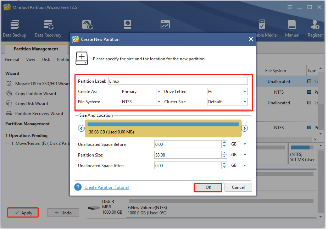This screenshot has width=328, height=230.
Task: Select the 501 MB NTFS partition block
Action: click(302, 154)
